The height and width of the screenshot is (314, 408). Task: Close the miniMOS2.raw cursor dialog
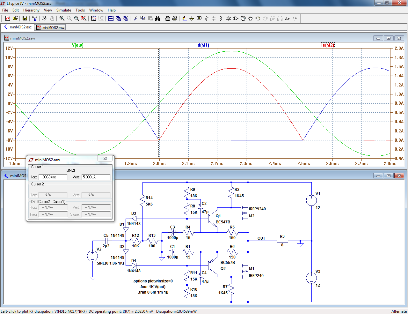click(x=105, y=158)
